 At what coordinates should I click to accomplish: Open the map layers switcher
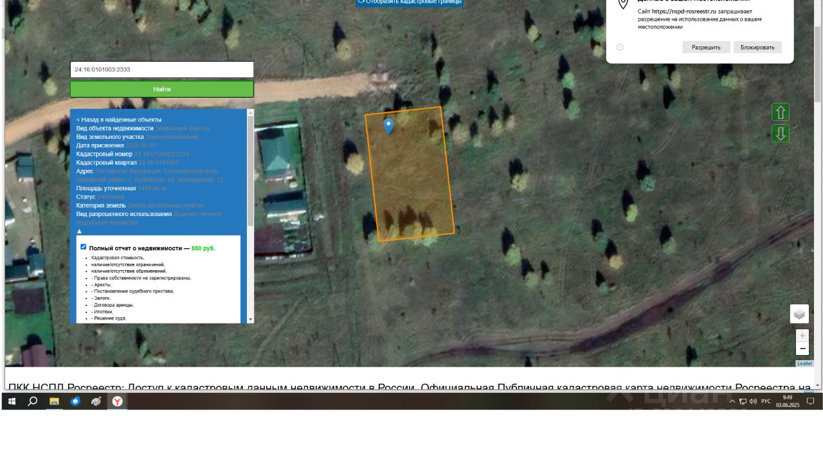pyautogui.click(x=799, y=314)
